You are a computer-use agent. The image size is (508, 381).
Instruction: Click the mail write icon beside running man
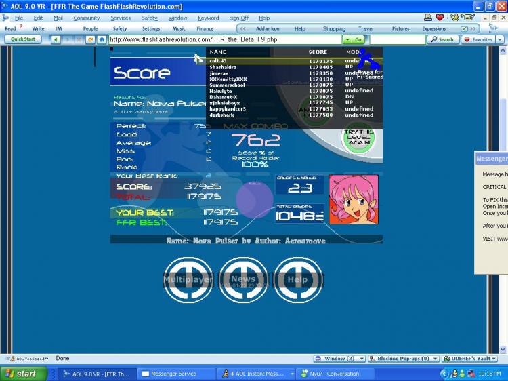coord(467,18)
